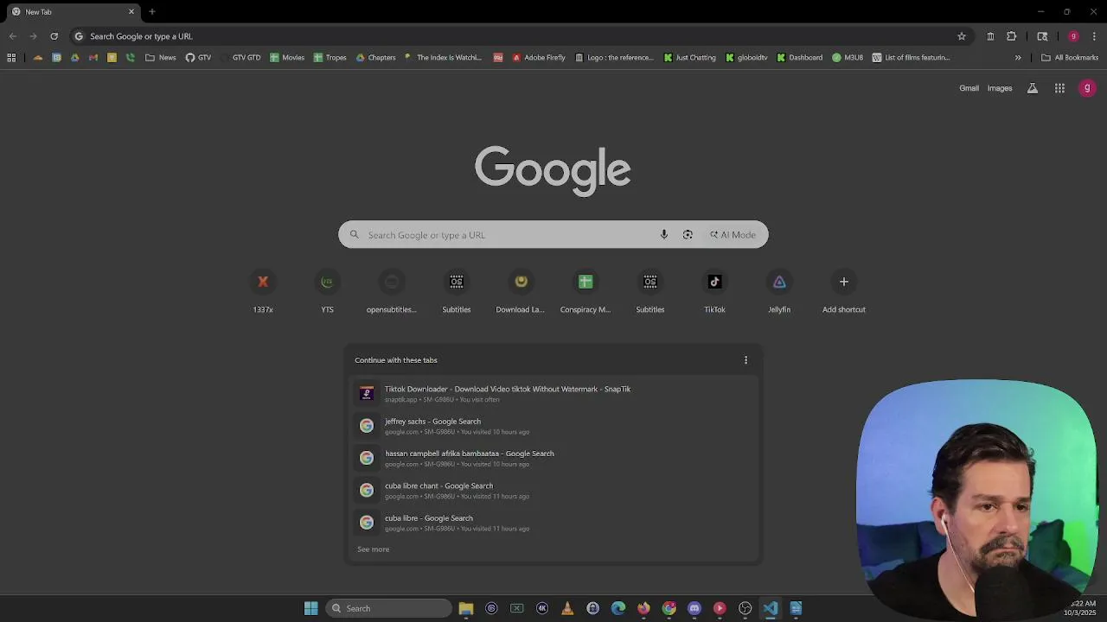Close the New Tab tab
This screenshot has height=622, width=1107.
131,11
